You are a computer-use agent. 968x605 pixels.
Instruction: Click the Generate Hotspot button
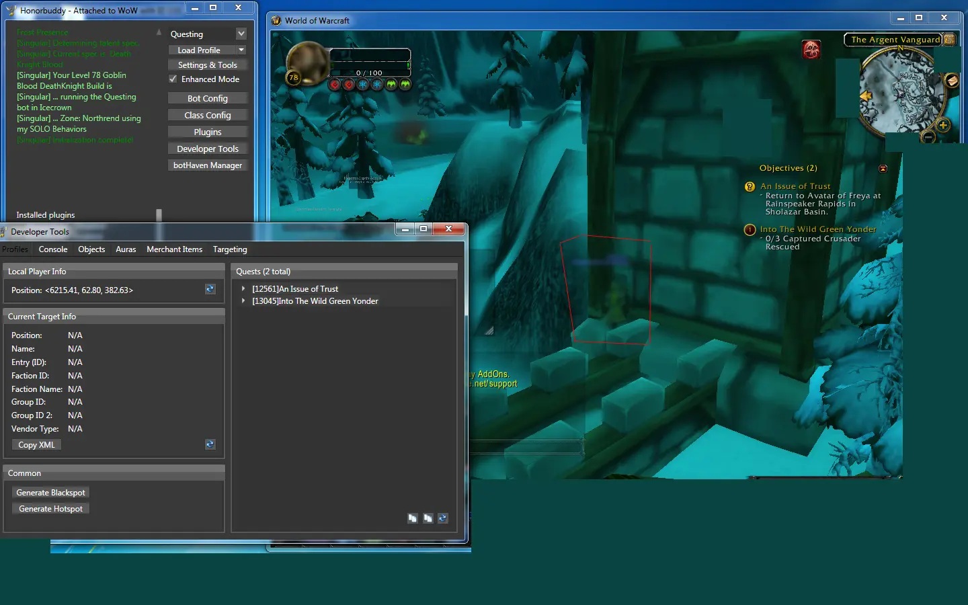(50, 509)
